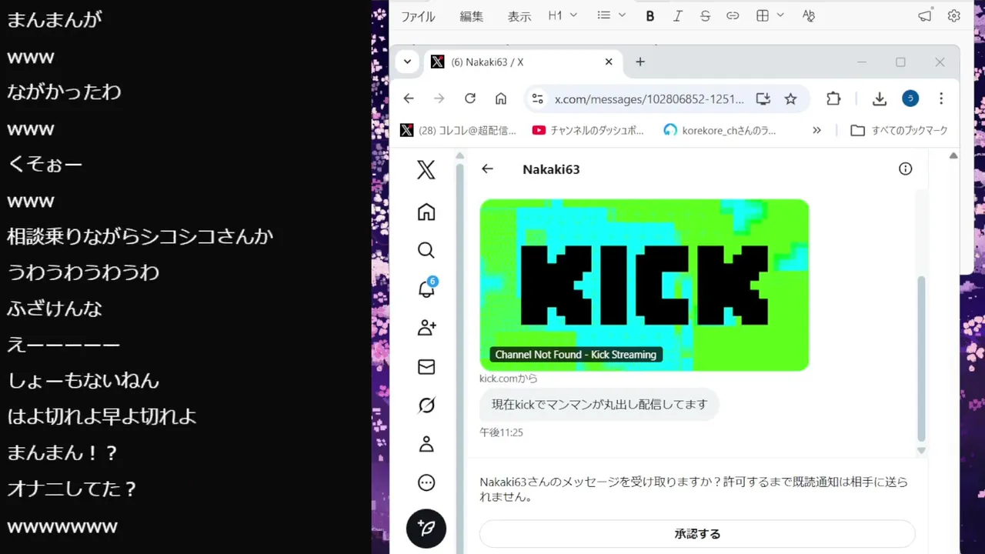Screen dimensions: 985x554
Task: Open the editor's megaphone icon
Action: pos(925,15)
